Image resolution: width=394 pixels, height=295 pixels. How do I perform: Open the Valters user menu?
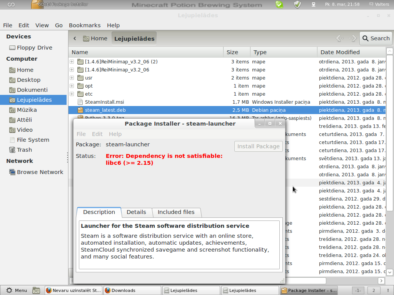(x=379, y=4)
